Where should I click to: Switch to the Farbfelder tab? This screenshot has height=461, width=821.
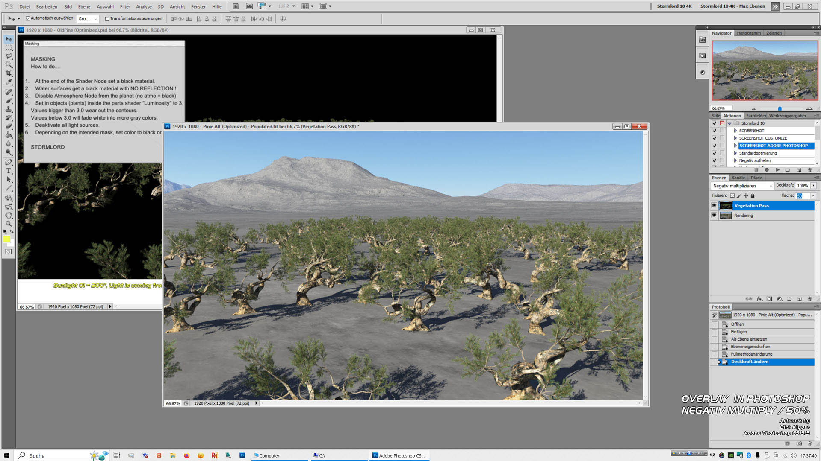coord(756,116)
